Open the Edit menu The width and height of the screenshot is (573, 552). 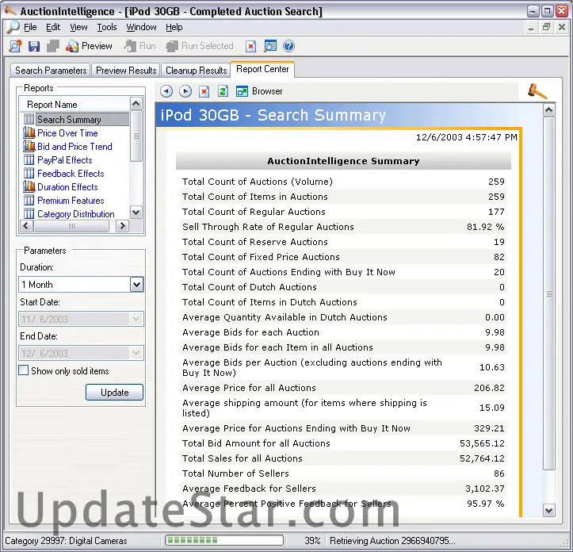pyautogui.click(x=53, y=28)
